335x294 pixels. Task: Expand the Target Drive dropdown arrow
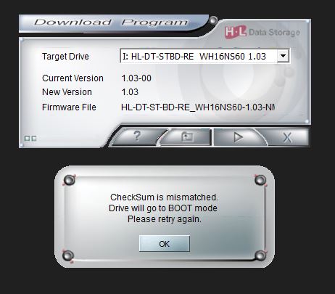click(283, 56)
